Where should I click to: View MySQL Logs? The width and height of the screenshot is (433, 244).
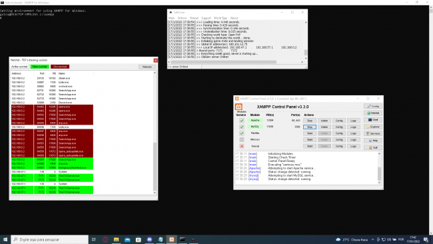coord(354,127)
